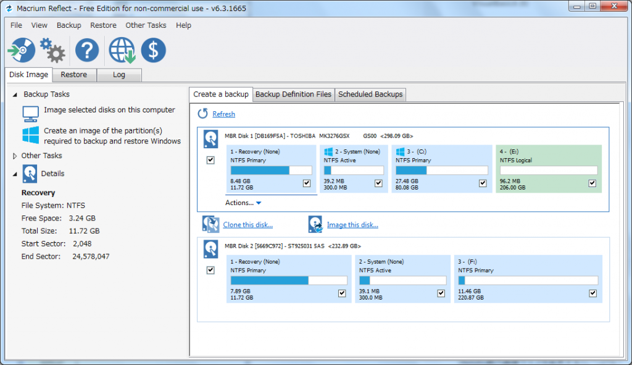The image size is (632, 365).
Task: Click the Clone this disk icon
Action: (210, 224)
